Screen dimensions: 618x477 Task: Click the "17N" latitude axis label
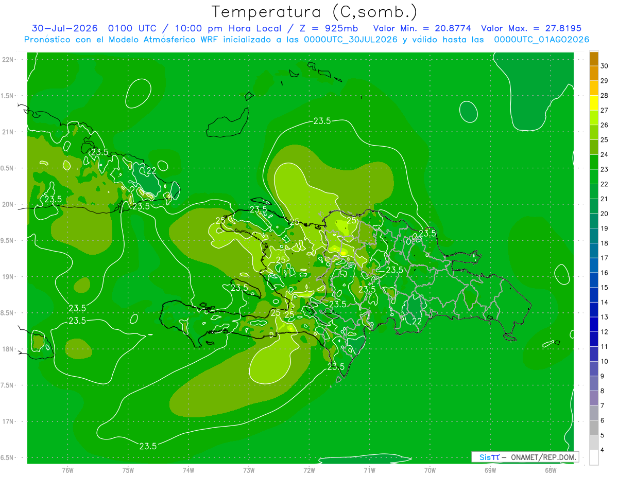click(x=8, y=422)
